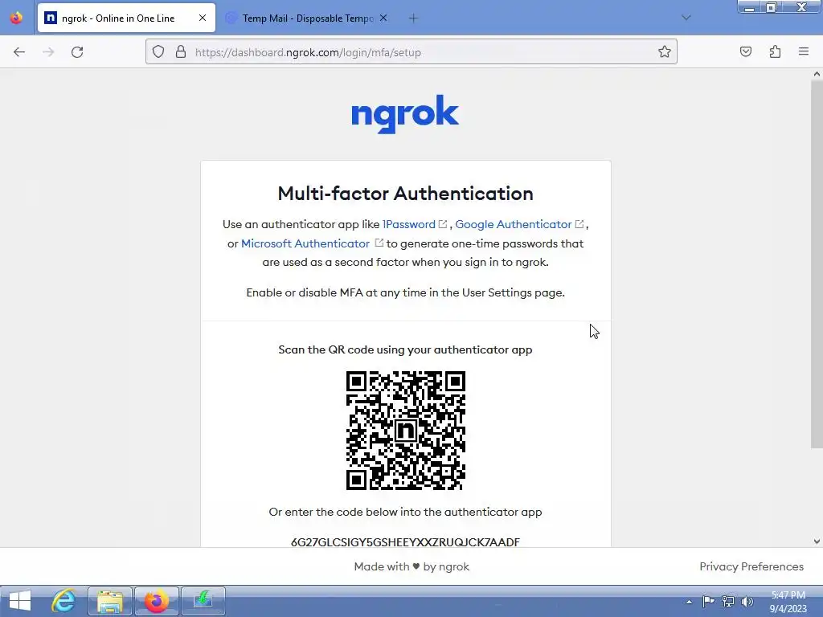
Task: Open the Windows Start menu
Action: (x=20, y=601)
